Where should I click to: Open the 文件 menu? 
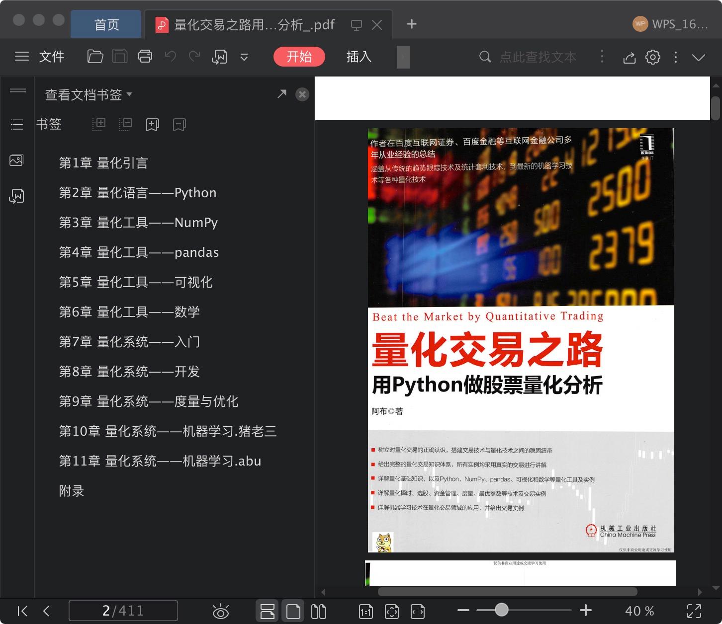pyautogui.click(x=52, y=57)
